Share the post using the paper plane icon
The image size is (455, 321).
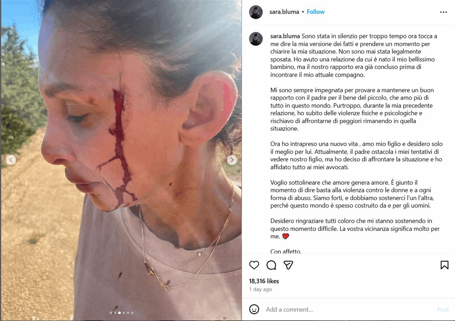[289, 265]
